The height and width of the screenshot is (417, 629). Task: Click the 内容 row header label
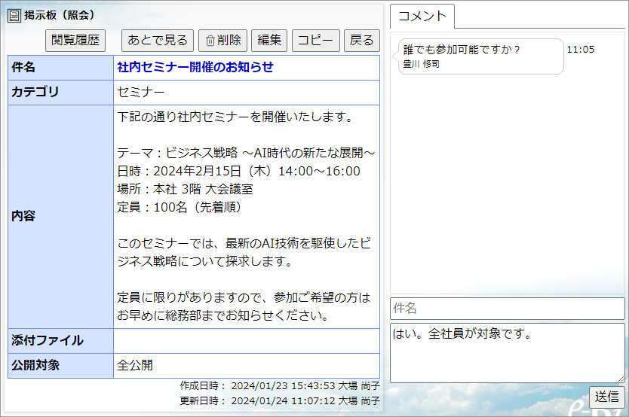[x=23, y=216]
